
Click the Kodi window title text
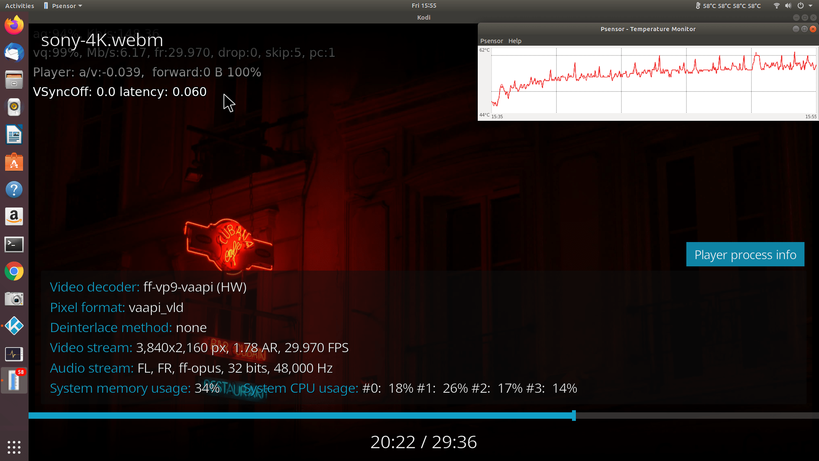click(424, 18)
